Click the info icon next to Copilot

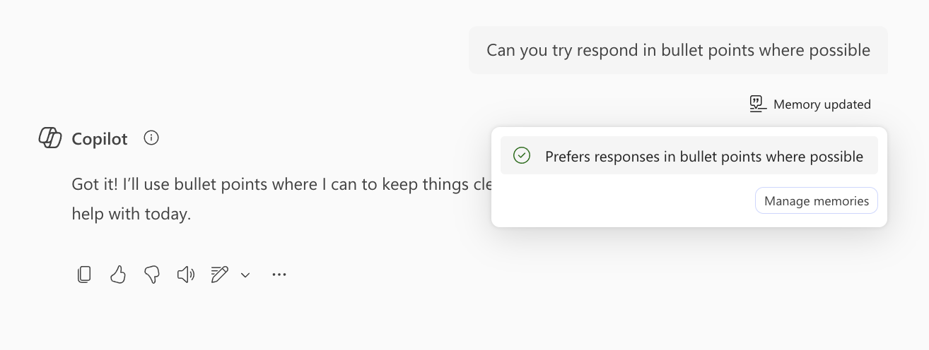pyautogui.click(x=151, y=138)
